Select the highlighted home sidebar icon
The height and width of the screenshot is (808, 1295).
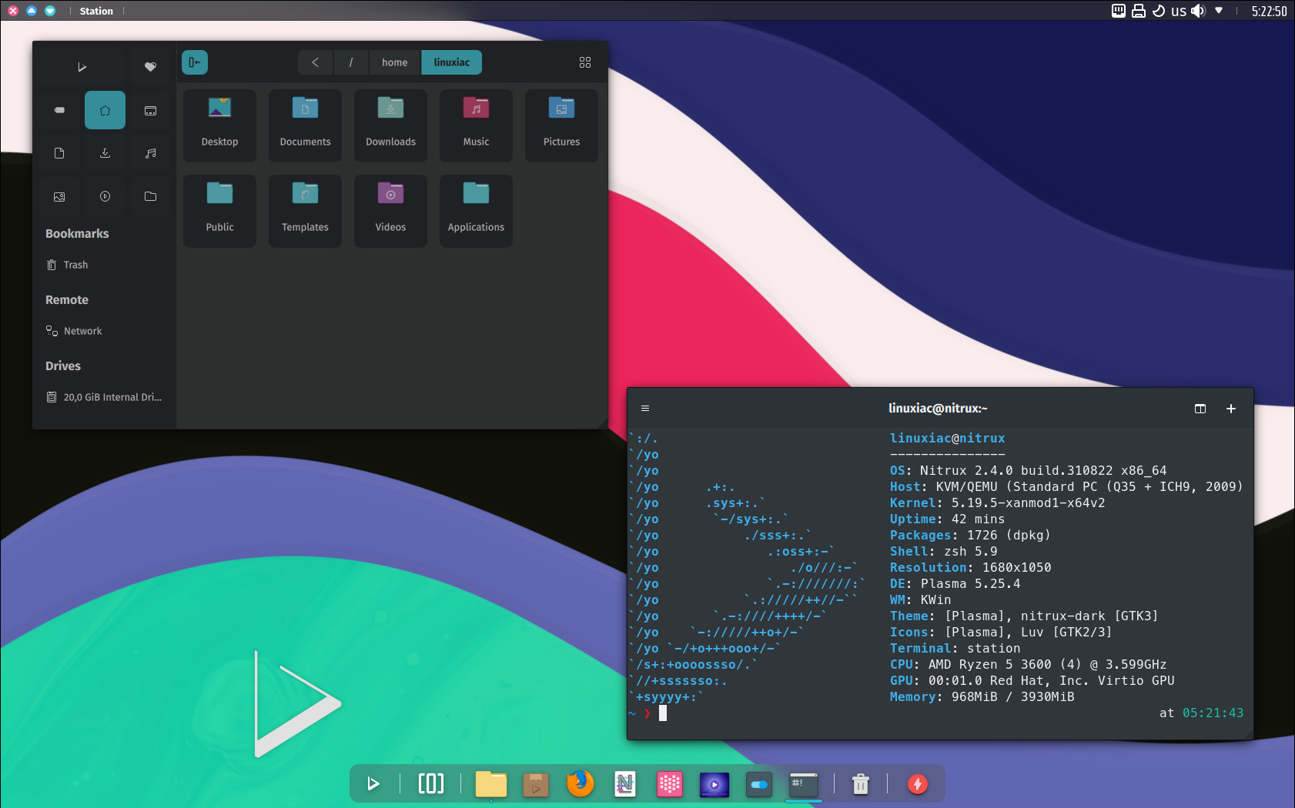point(105,110)
